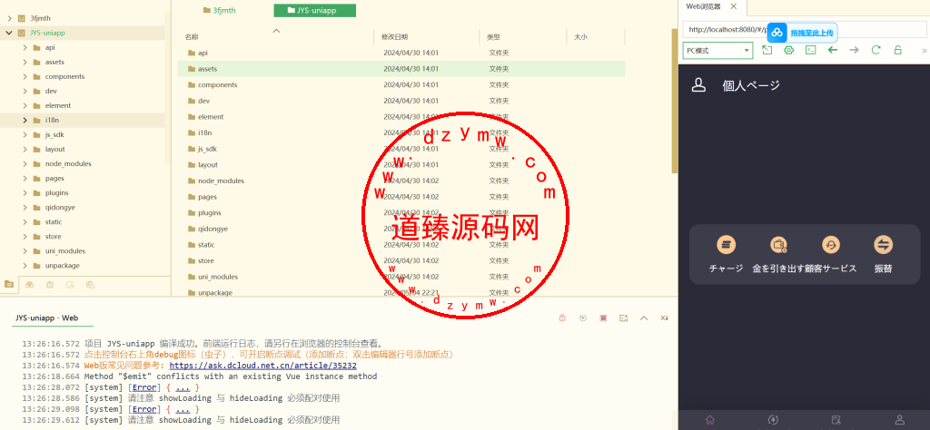The image size is (930, 430).
Task: Select the js_sdk folder in file list
Action: pyautogui.click(x=208, y=149)
